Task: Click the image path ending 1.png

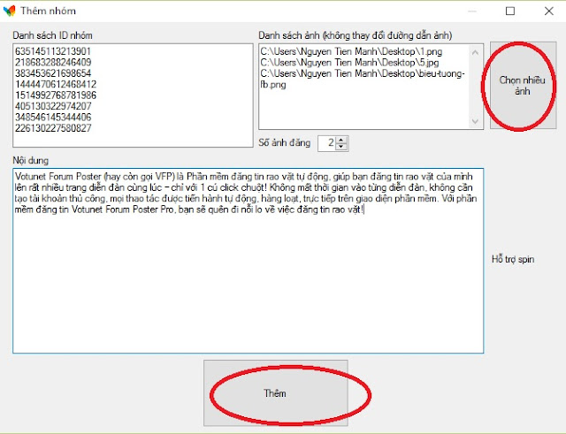Action: (351, 51)
